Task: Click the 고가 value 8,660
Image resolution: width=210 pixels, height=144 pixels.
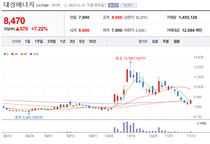Action: click(x=117, y=17)
